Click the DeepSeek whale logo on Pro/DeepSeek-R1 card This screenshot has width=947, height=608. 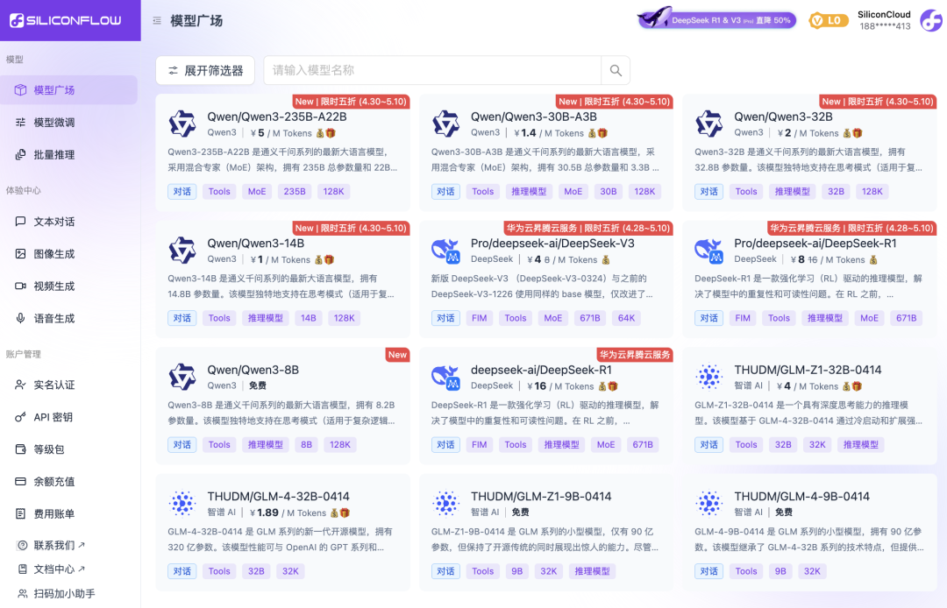coord(709,251)
